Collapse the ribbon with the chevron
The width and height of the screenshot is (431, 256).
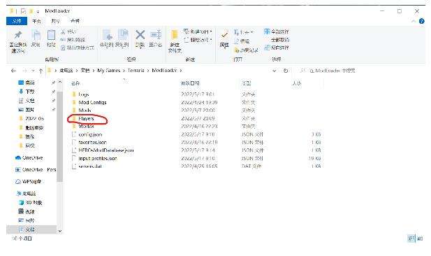(414, 21)
